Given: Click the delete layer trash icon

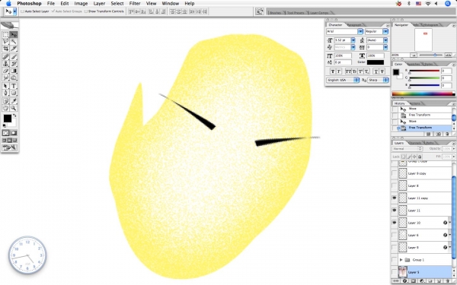Looking at the screenshot, I should pos(448,281).
